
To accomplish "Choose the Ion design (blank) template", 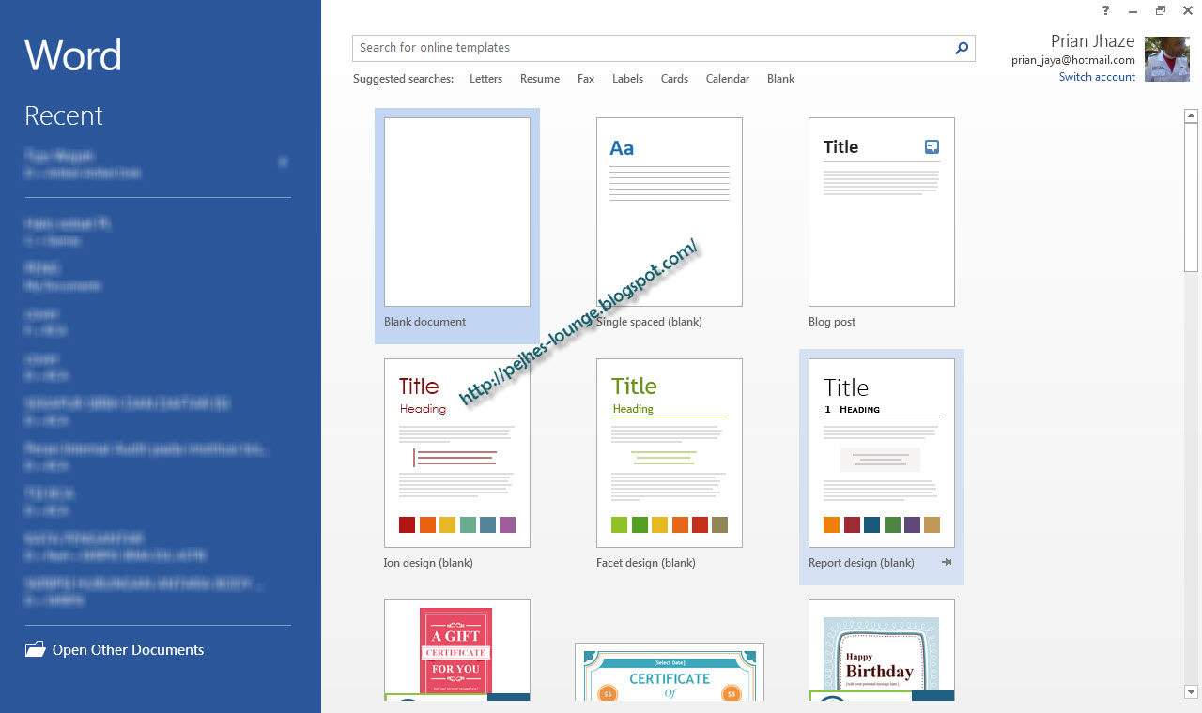I will tap(457, 453).
